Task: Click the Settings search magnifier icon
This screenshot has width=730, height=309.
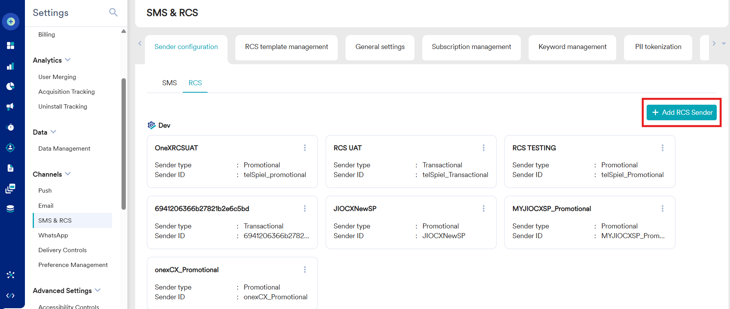Action: 113,12
